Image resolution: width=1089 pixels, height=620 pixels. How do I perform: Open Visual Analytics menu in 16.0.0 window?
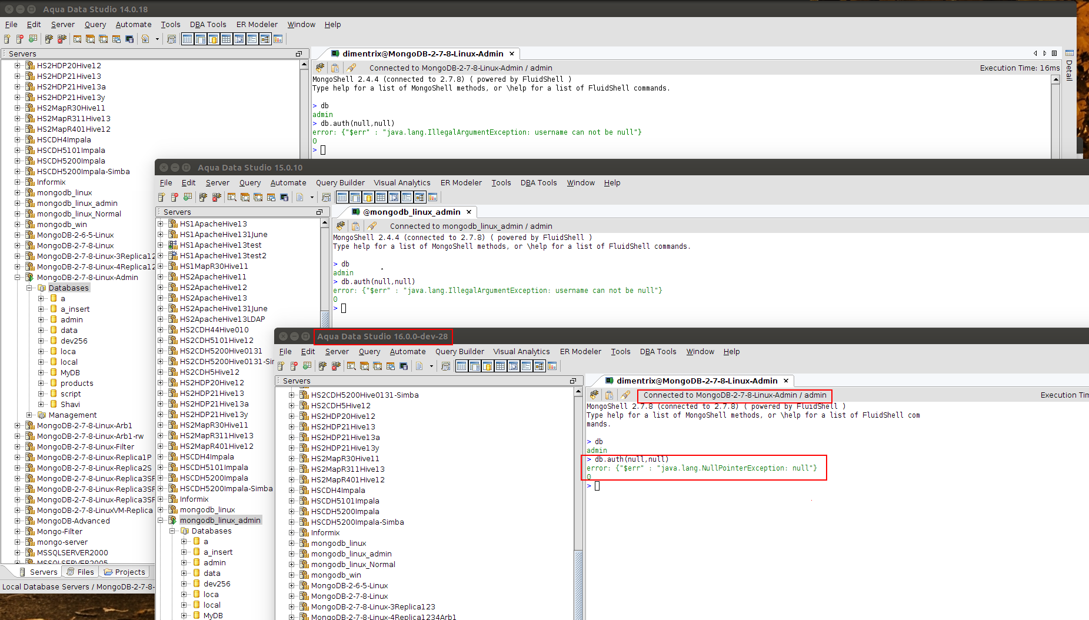tap(521, 352)
